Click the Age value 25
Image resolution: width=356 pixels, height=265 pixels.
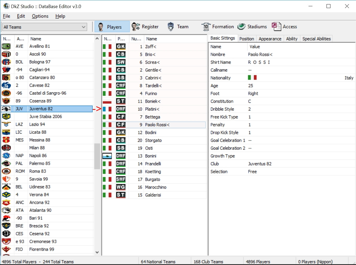tap(250, 86)
